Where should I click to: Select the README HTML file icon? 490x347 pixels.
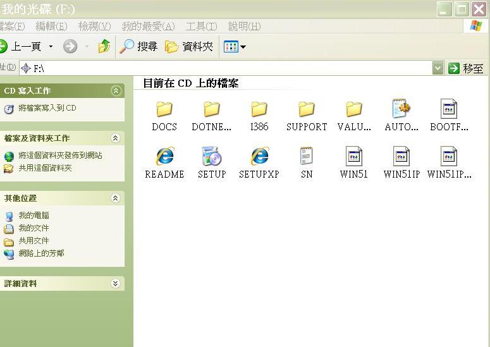(x=164, y=156)
